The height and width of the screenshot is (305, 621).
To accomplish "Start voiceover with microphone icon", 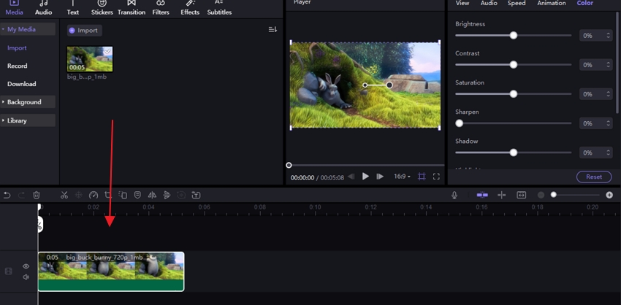I will click(454, 195).
